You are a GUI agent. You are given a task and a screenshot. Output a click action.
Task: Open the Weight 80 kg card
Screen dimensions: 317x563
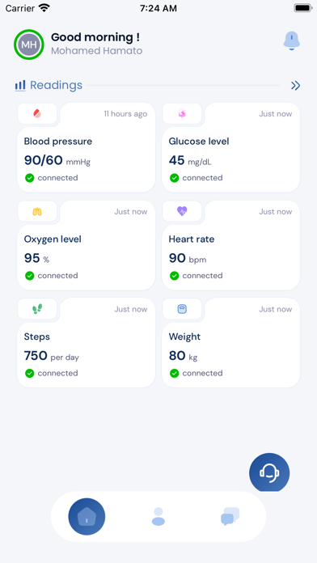tap(230, 343)
